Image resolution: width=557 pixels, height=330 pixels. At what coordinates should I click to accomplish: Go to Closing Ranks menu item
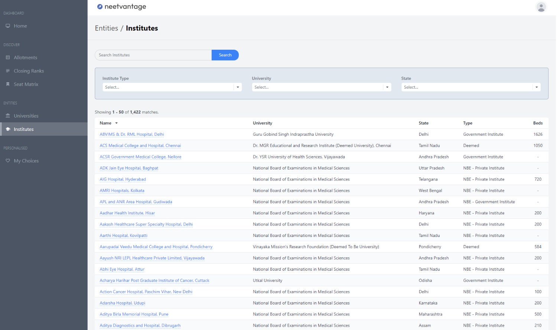(29, 71)
